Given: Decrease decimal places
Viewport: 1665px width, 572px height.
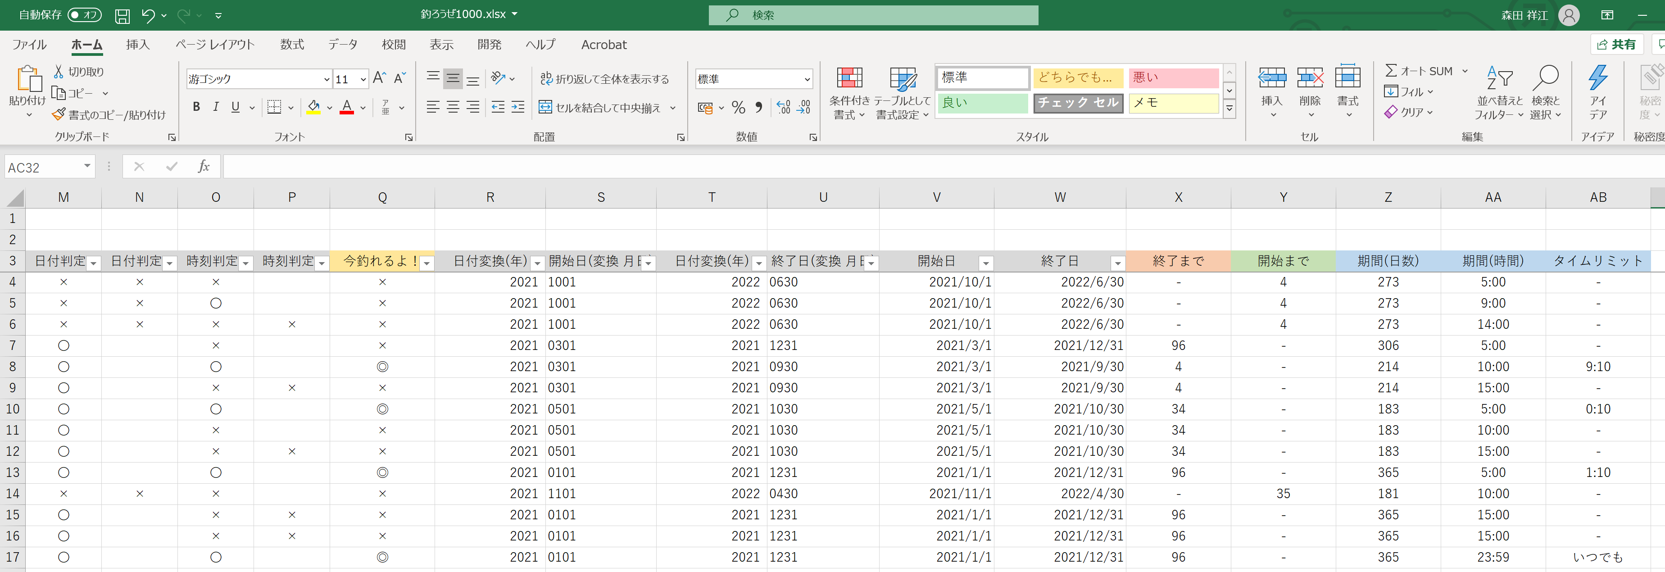Looking at the screenshot, I should pos(803,107).
